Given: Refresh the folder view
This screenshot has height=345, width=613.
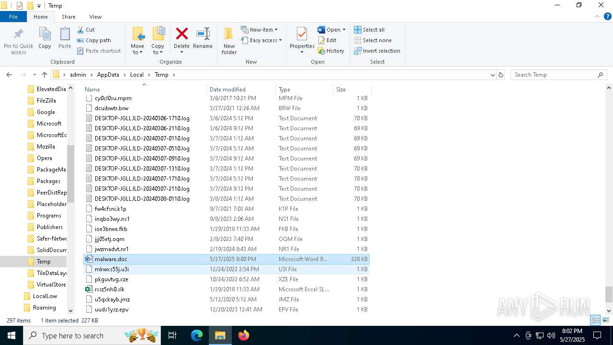Looking at the screenshot, I should (x=501, y=75).
